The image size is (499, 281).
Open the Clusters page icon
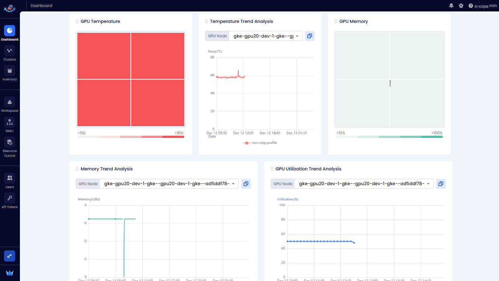(10, 51)
